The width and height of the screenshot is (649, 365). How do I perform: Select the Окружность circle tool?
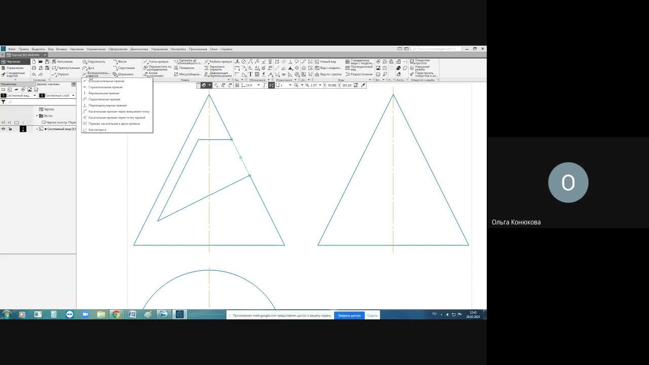94,61
